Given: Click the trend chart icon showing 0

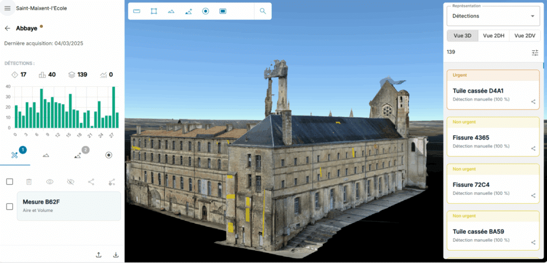Looking at the screenshot, I should click(103, 75).
